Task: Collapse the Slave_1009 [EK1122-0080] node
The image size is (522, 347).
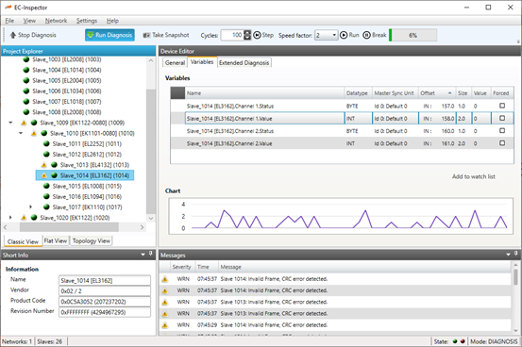Action: point(11,123)
